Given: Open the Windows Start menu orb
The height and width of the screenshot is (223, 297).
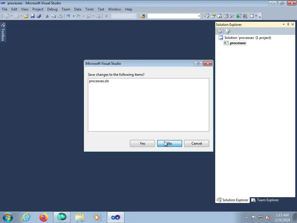Looking at the screenshot, I should pos(8,217).
